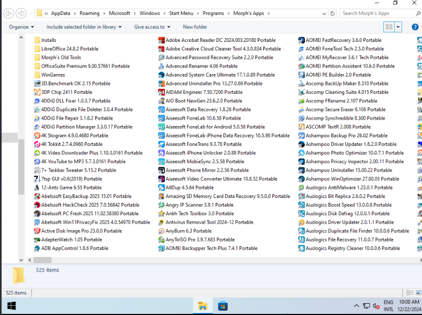Select Adobe Acrobat Reader DC icon
422x315 pixels.
[x=162, y=40]
